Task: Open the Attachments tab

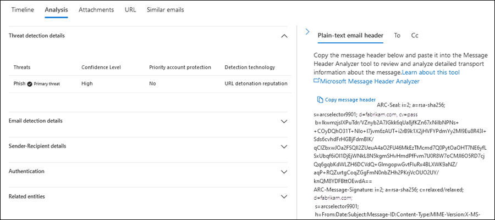Action: tap(96, 10)
